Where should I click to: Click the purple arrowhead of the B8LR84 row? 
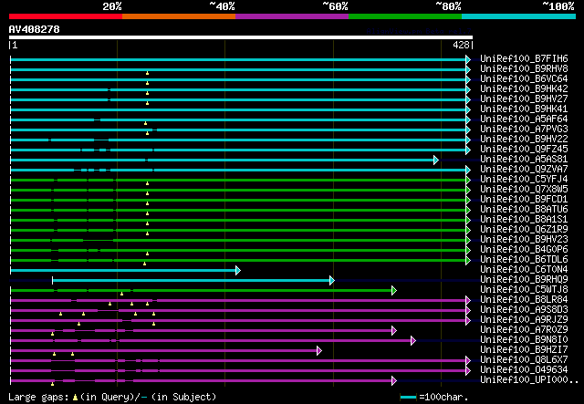click(468, 300)
